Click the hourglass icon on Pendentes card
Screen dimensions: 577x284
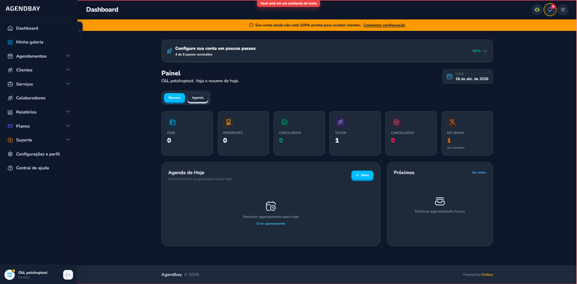228,122
